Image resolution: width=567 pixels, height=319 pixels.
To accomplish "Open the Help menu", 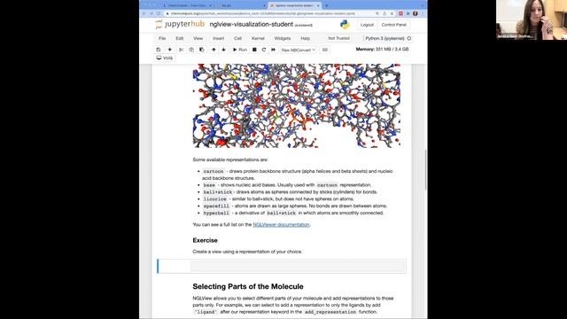I will (x=305, y=38).
